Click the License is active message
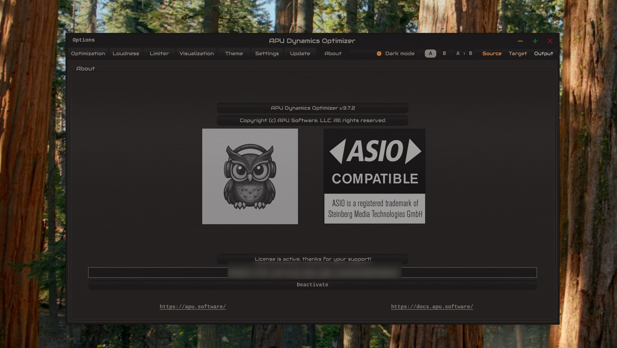The width and height of the screenshot is (617, 348). 312,259
